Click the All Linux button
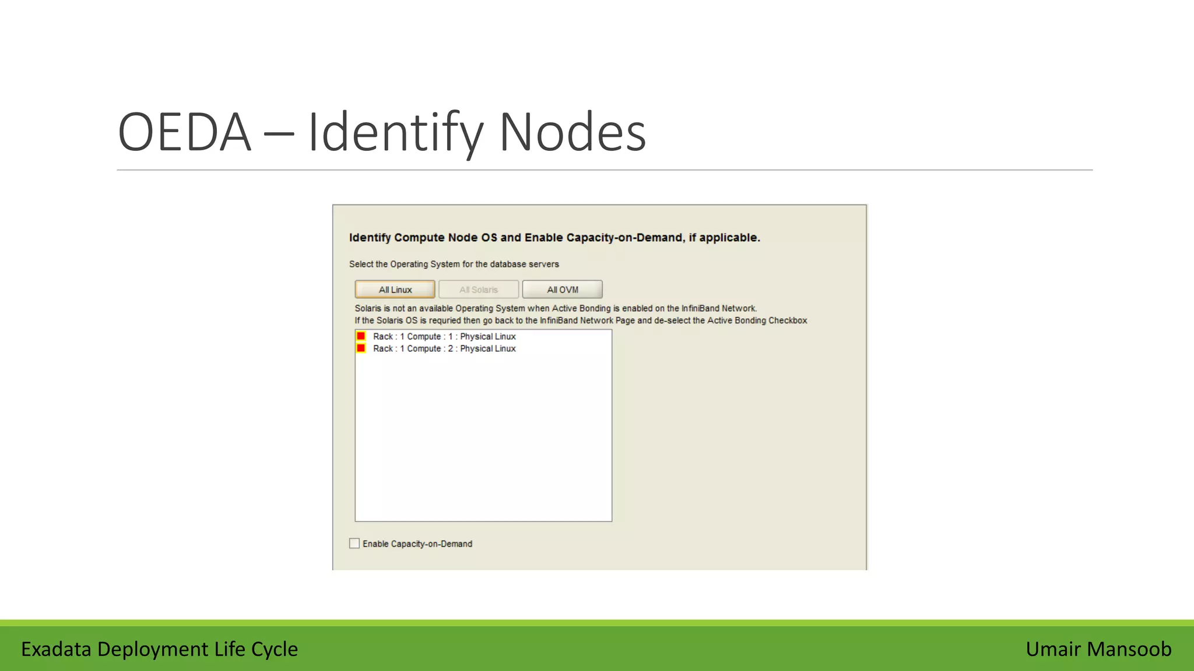 point(395,289)
